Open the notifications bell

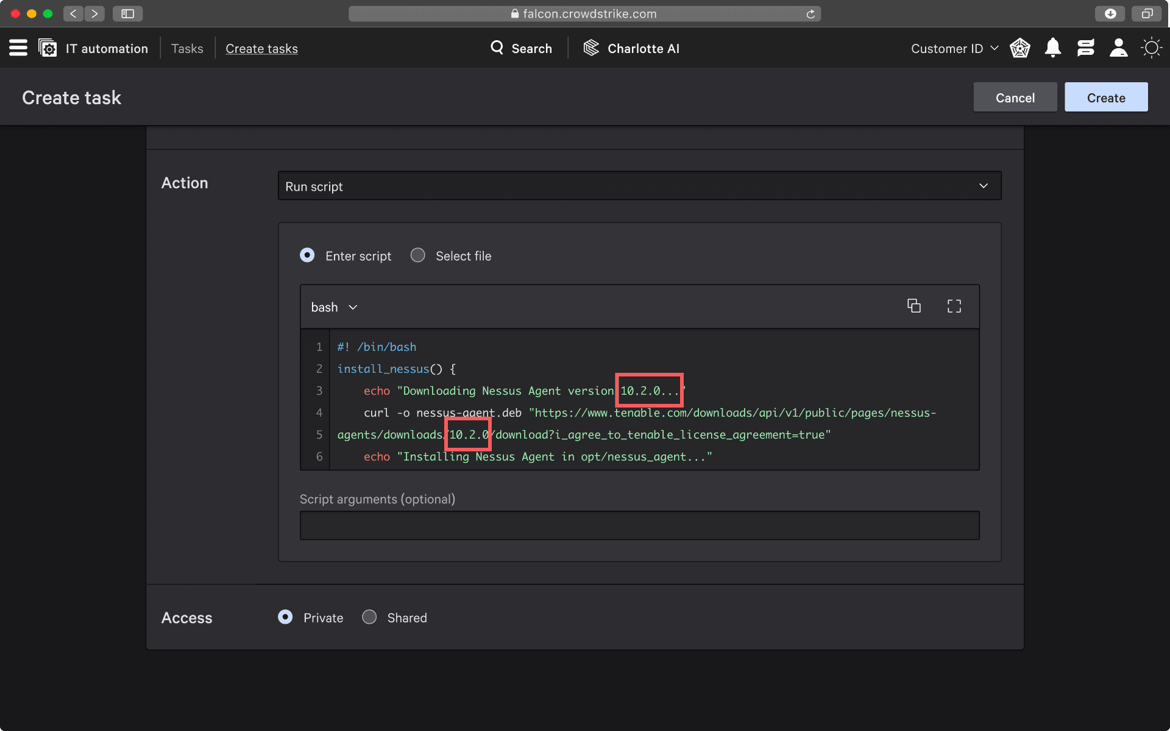coord(1053,48)
